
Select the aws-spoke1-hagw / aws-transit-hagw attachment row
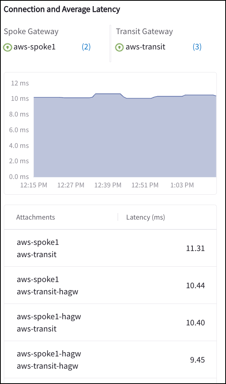[x=110, y=360]
